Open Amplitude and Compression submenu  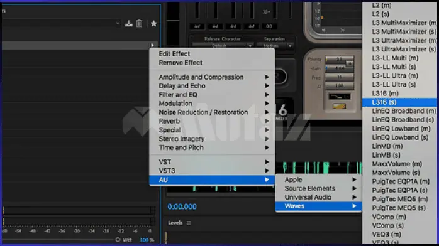[x=212, y=77]
